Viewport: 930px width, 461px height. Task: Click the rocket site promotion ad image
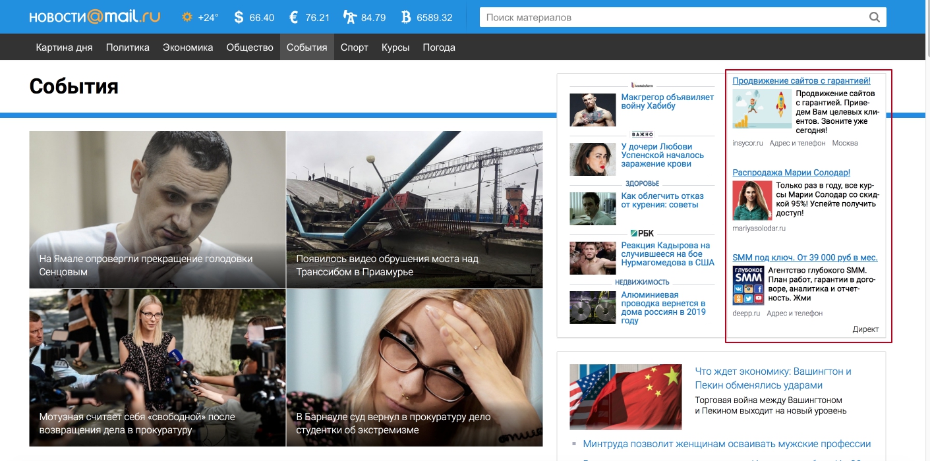tap(762, 109)
